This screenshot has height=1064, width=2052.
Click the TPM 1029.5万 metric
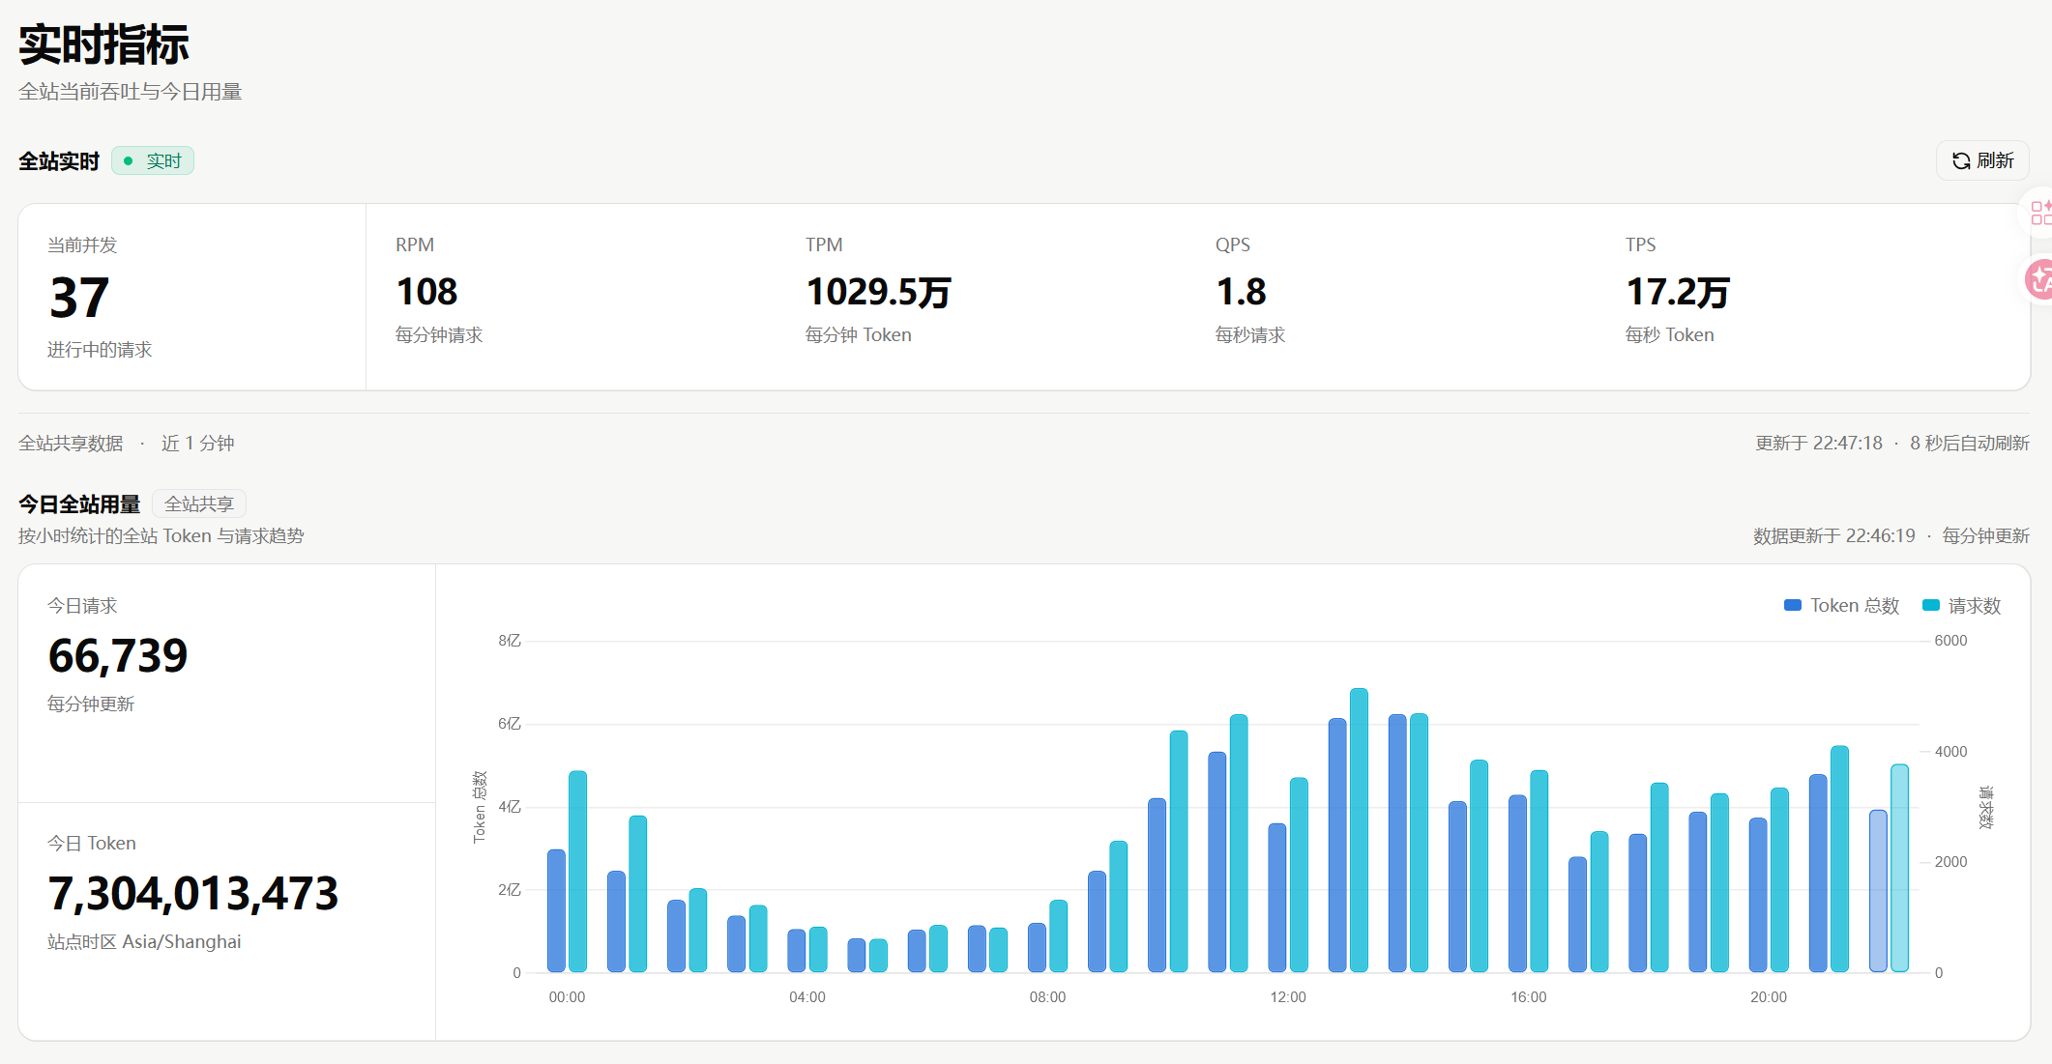coord(878,290)
